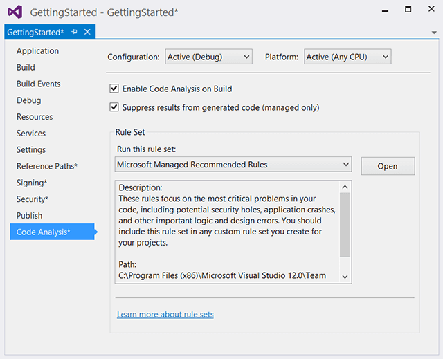443x359 pixels.
Task: Close the GettingStarted document tab
Action: [87, 32]
